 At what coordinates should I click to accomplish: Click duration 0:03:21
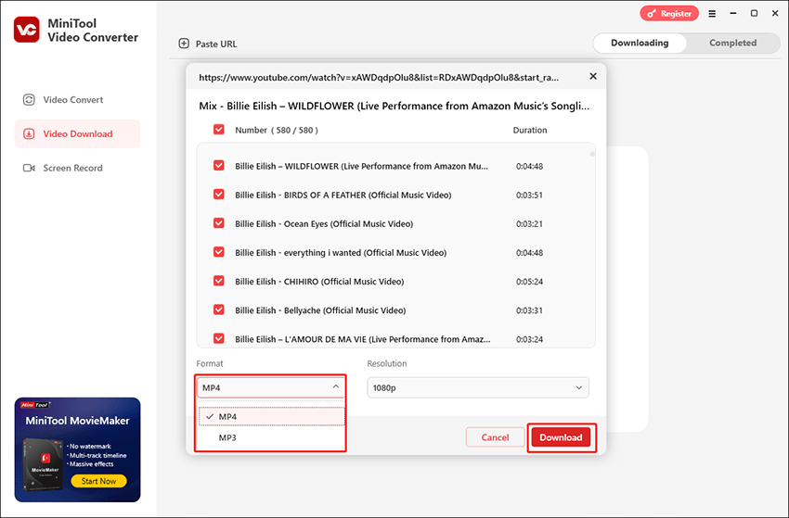click(x=529, y=223)
